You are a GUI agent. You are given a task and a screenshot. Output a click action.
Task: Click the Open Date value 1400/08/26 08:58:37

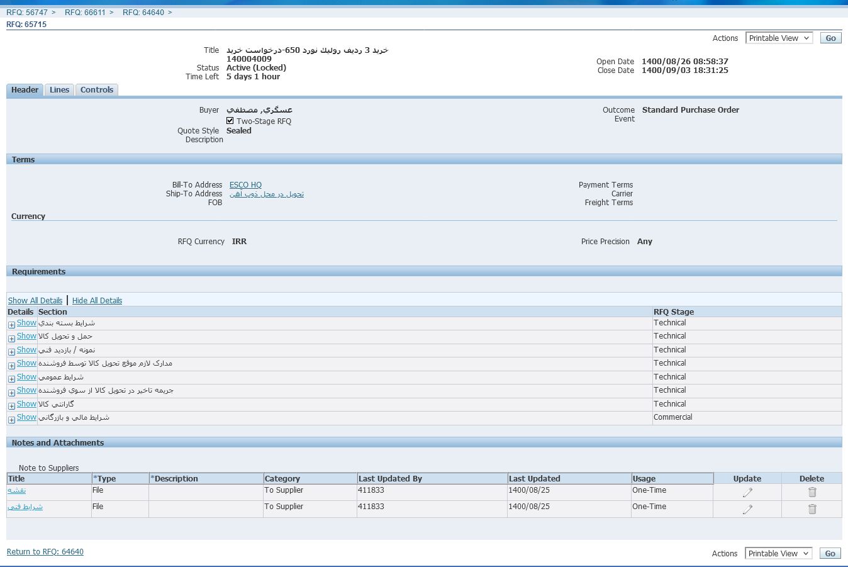tap(685, 62)
